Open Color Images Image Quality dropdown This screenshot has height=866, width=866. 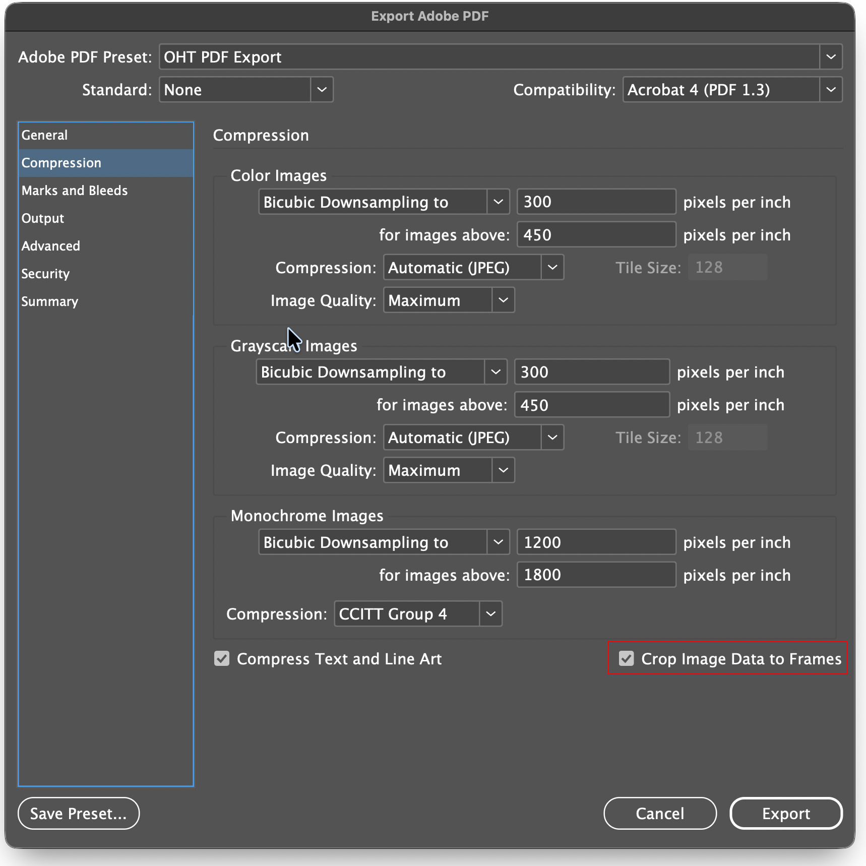click(503, 300)
